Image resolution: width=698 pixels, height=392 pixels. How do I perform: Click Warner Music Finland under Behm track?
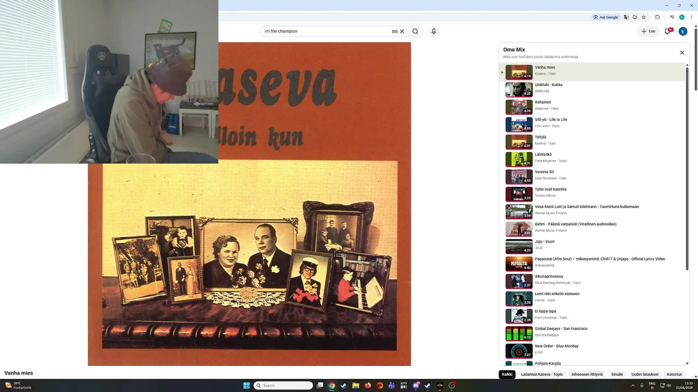point(550,231)
